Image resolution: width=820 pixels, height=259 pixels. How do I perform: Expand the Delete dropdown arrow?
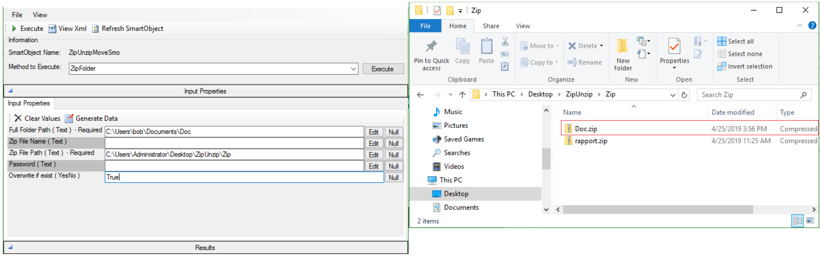(x=601, y=46)
